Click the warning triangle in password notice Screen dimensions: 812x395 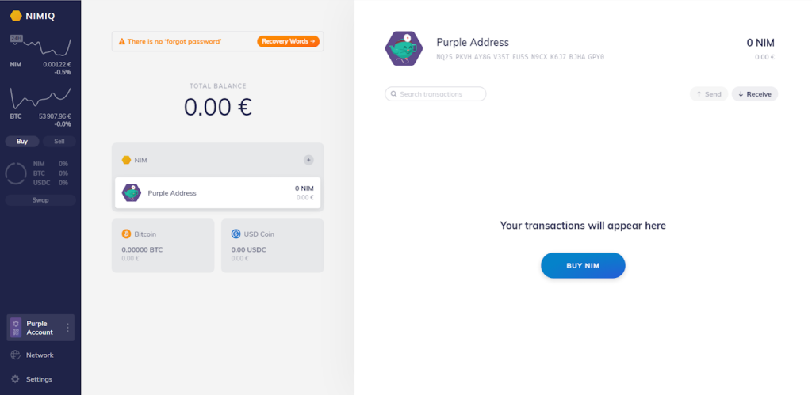[121, 41]
